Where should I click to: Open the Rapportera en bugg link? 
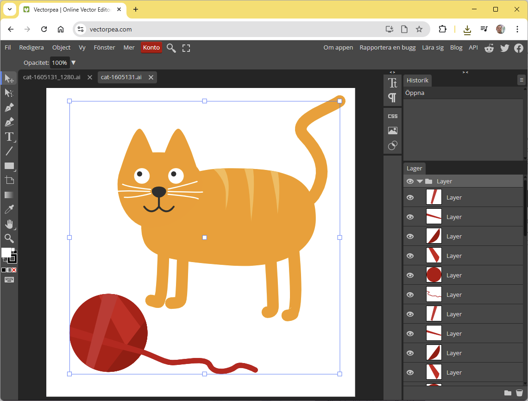click(388, 47)
